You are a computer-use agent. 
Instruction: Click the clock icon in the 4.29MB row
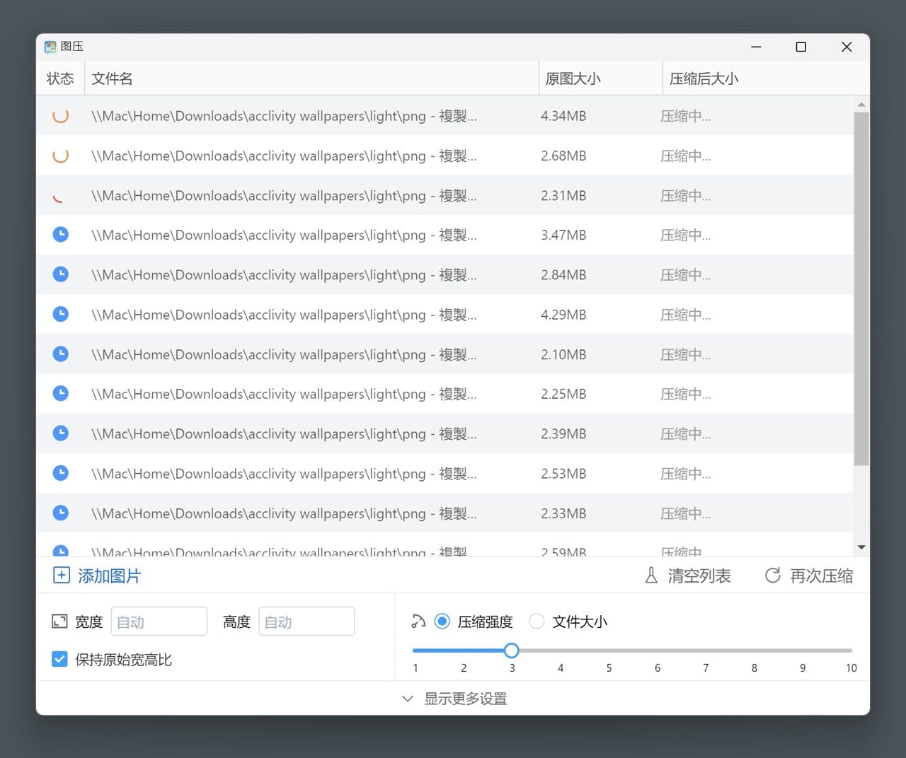tap(61, 314)
